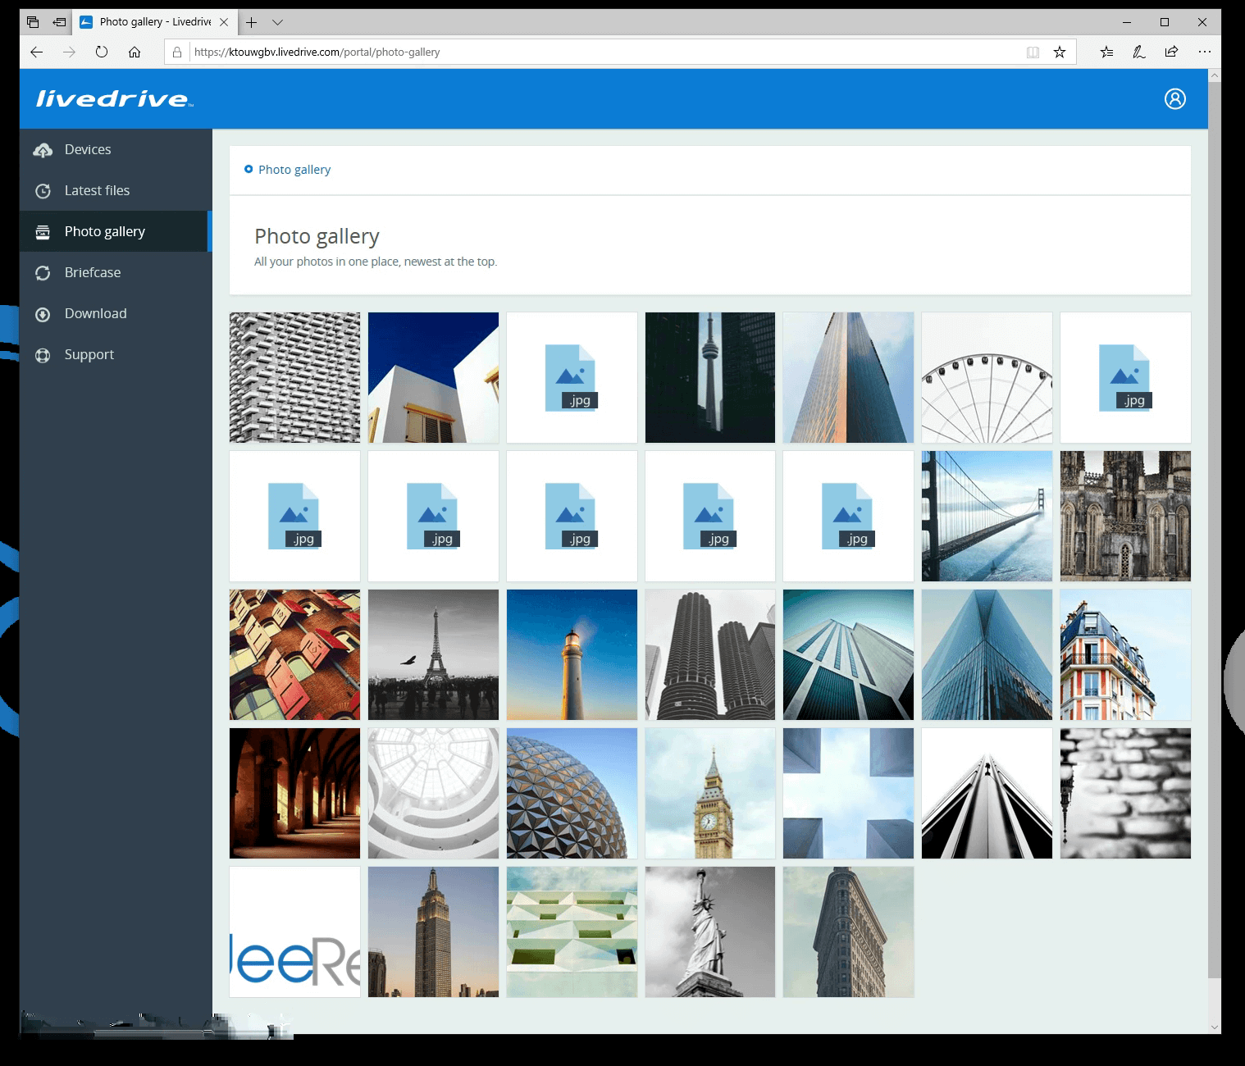The height and width of the screenshot is (1066, 1245).
Task: Open browser Settings and more menu
Action: point(1204,52)
